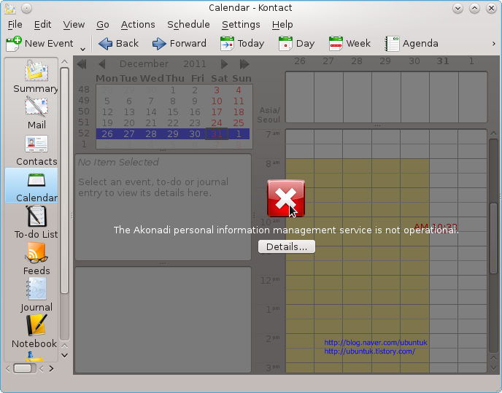Screen dimensions: 502x393
Task: Click day 31 header in agenda view
Action: click(x=443, y=61)
